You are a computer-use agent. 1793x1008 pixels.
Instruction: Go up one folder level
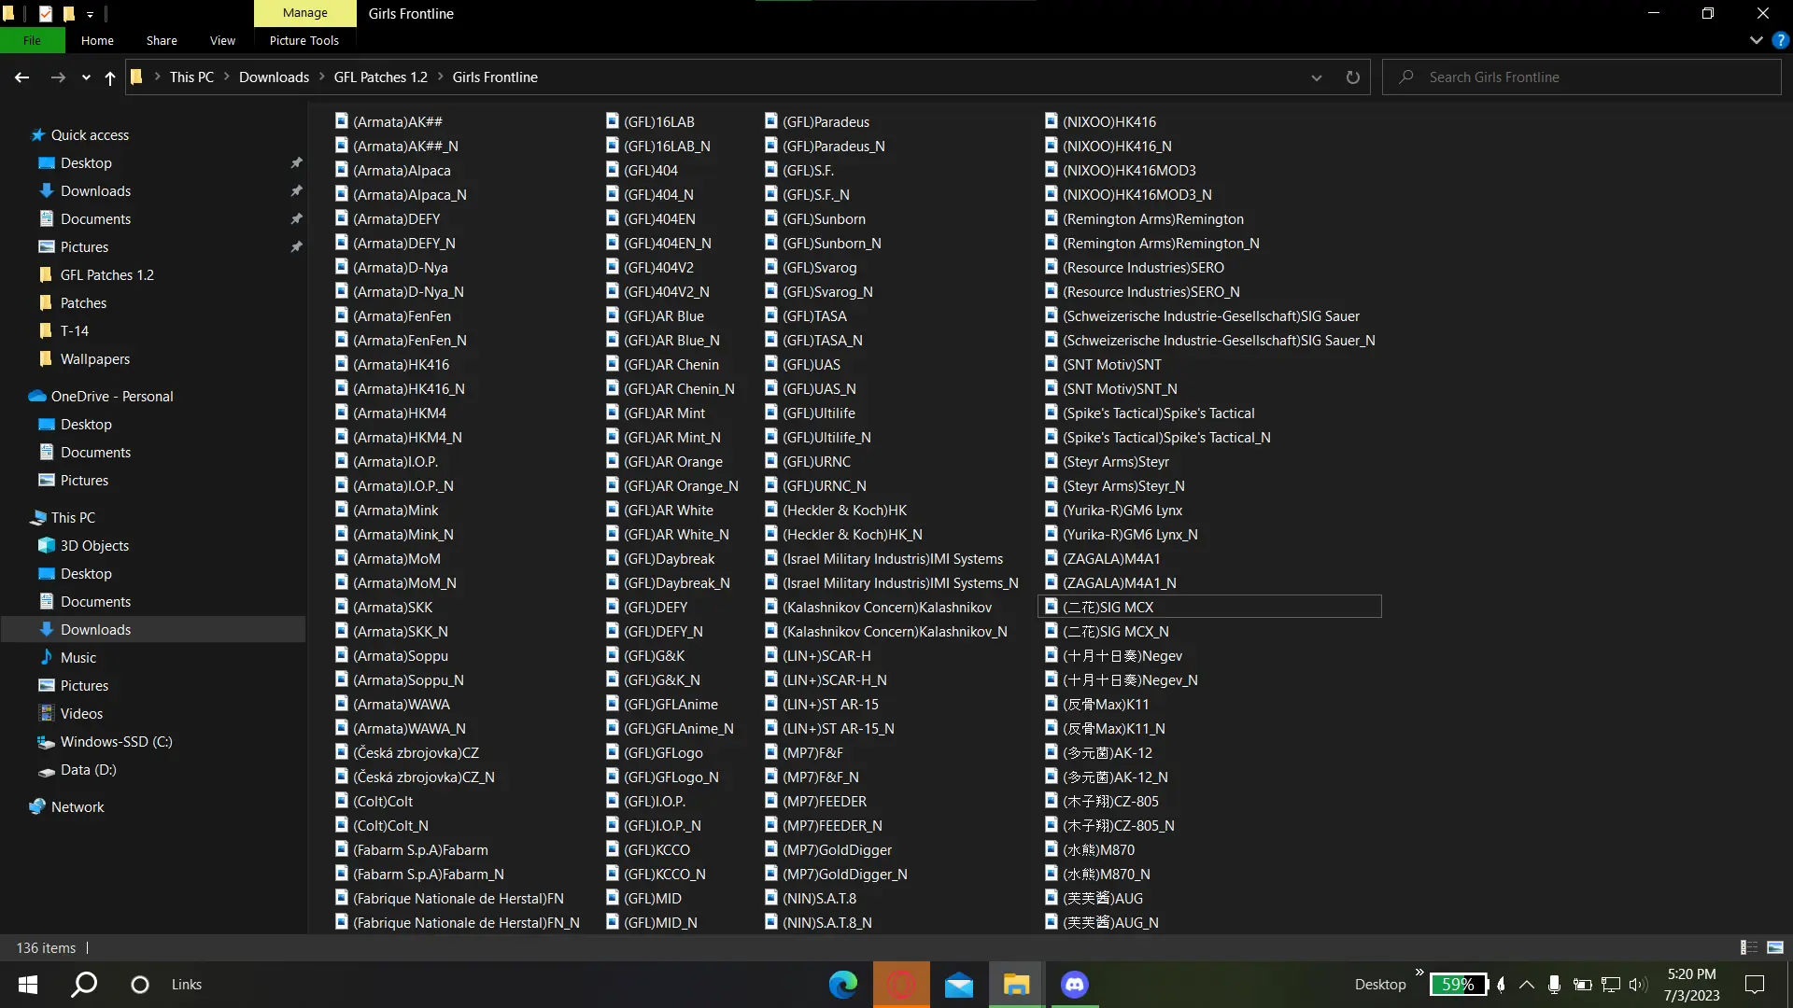pos(110,77)
